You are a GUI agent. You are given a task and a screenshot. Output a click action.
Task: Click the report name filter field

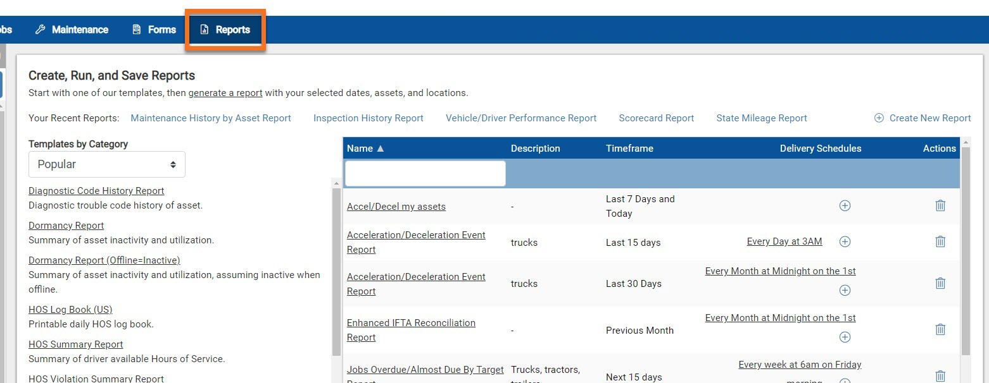[x=424, y=173]
